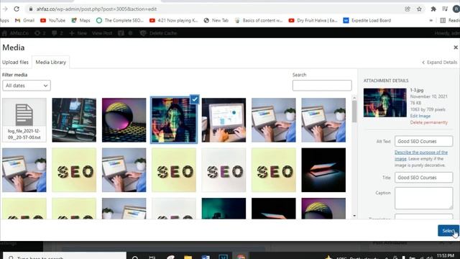Switch to the Upload files tab
The image size is (460, 259).
tap(15, 63)
